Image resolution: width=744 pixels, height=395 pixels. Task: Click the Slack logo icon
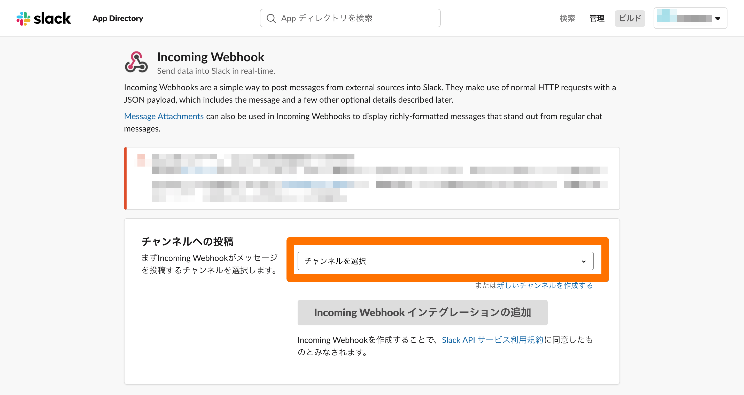point(24,19)
